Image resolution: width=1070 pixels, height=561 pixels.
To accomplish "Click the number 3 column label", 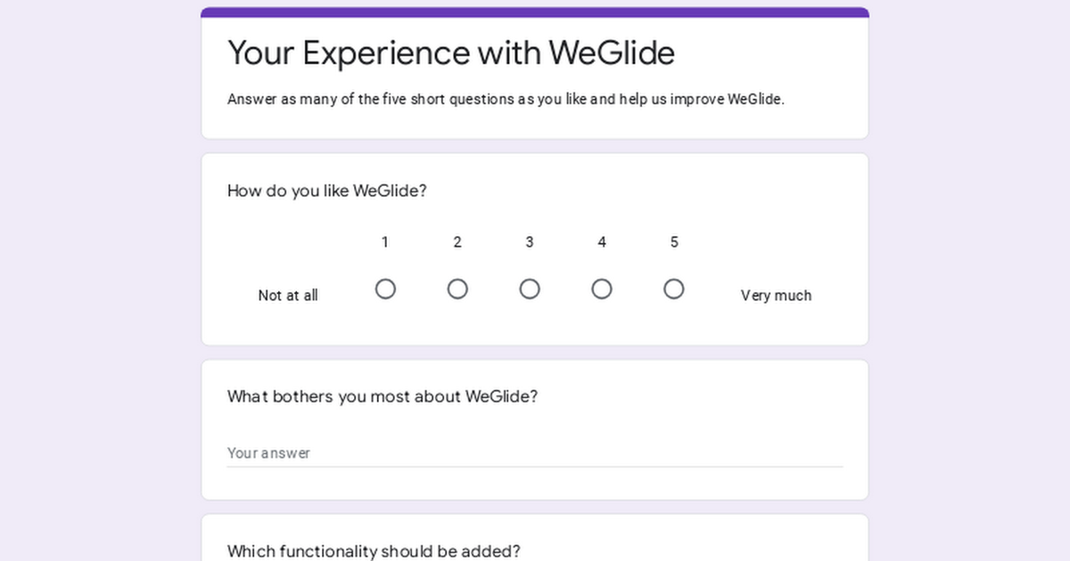I will pyautogui.click(x=530, y=242).
